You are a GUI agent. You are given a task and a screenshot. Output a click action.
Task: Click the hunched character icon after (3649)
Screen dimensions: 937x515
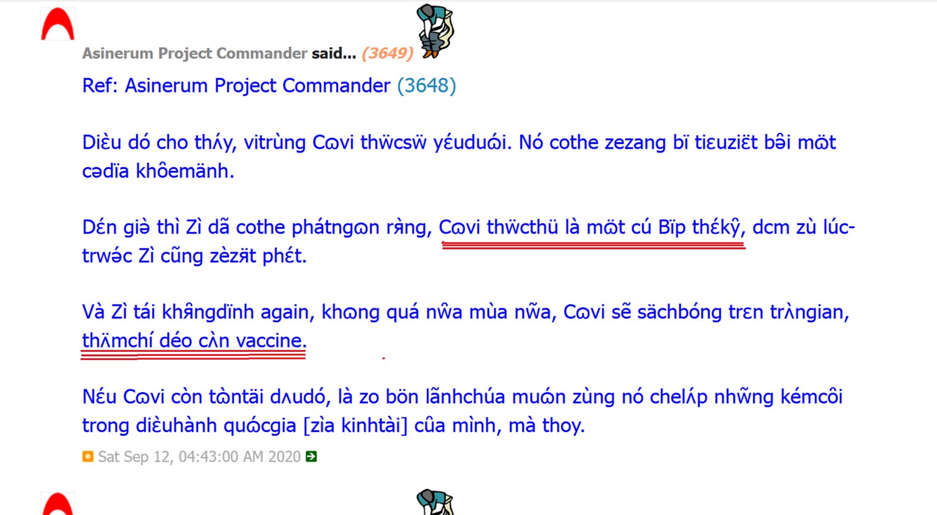point(435,32)
